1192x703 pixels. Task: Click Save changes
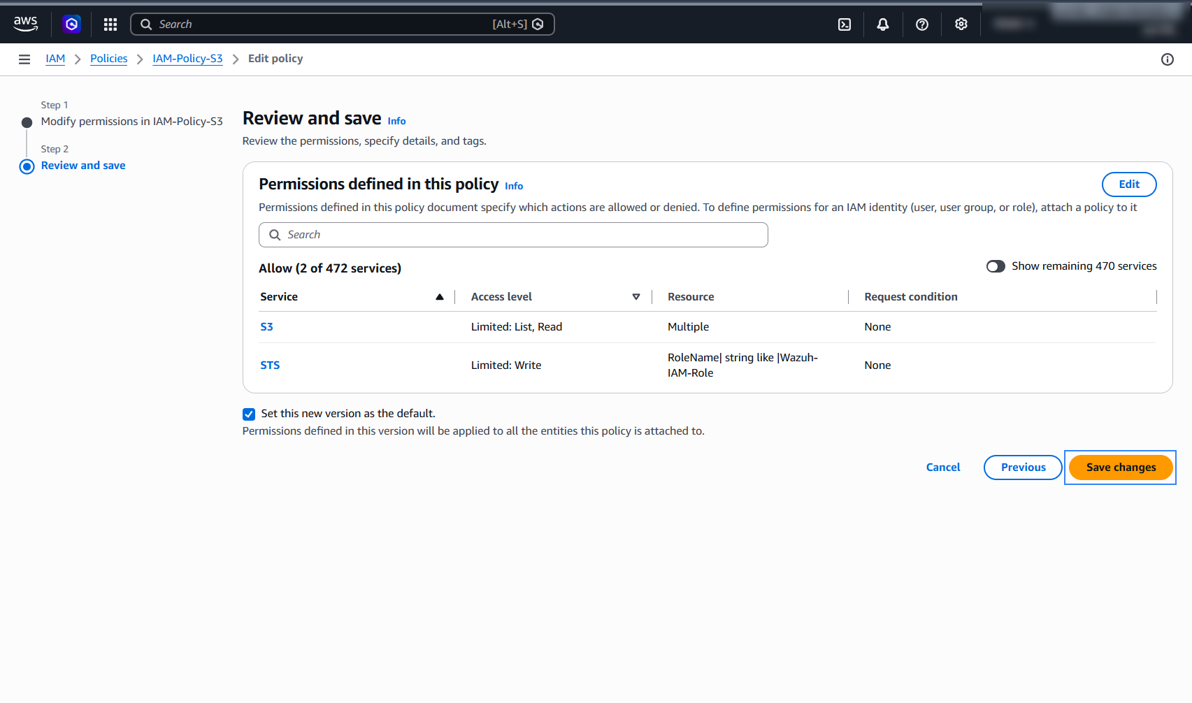click(1121, 468)
